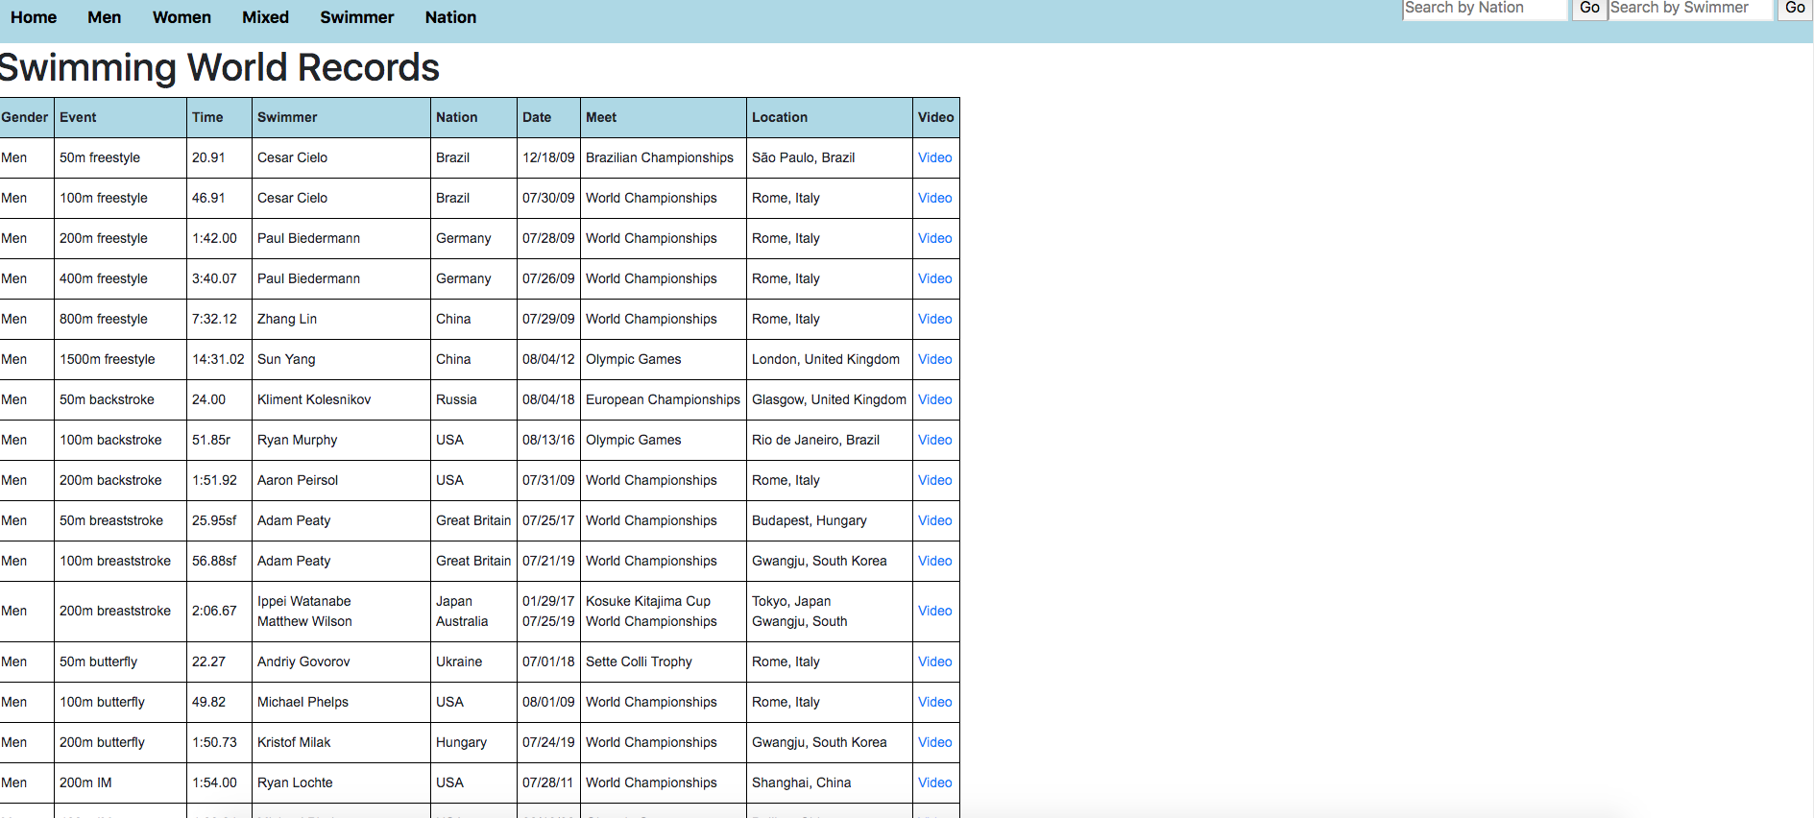The width and height of the screenshot is (1814, 818).
Task: Open Video link for 100m breaststroke
Action: 934,561
